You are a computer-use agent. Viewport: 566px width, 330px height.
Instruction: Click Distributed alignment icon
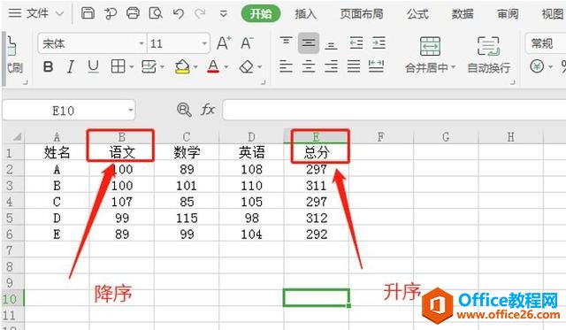click(376, 66)
